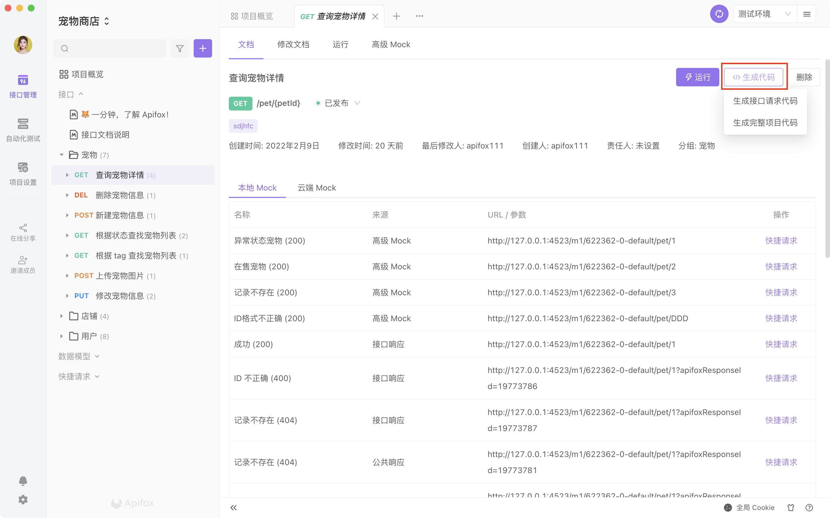Click the purple add new button
The width and height of the screenshot is (830, 518).
[x=203, y=48]
